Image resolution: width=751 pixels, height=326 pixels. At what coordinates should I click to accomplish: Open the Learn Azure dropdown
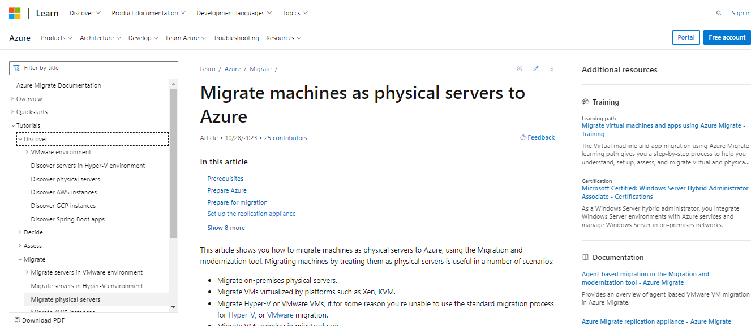click(x=186, y=38)
